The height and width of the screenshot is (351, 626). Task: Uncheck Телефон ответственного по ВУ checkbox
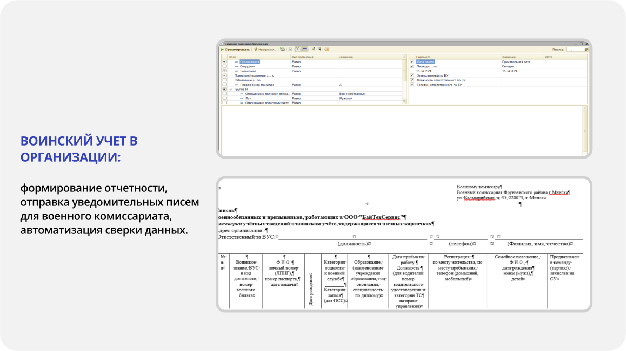pyautogui.click(x=412, y=85)
